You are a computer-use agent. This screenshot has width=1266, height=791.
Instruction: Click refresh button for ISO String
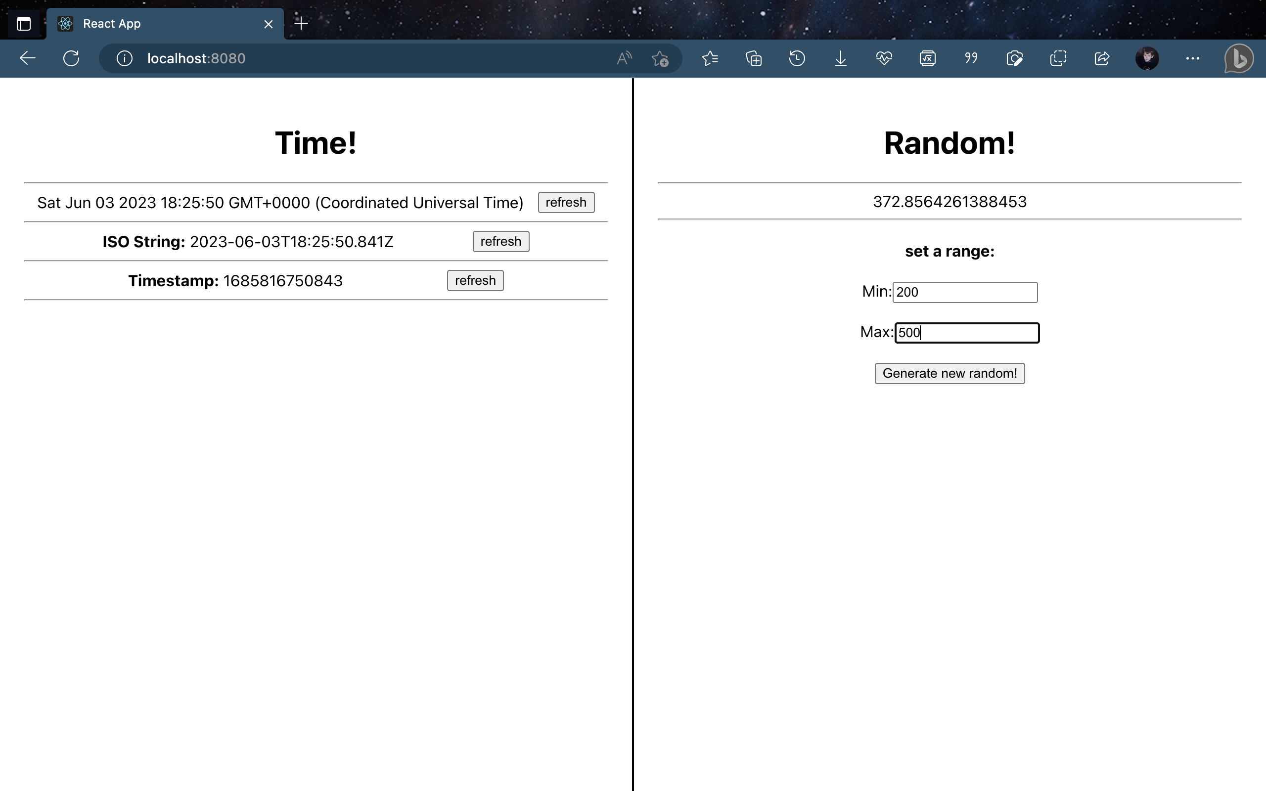coord(500,241)
